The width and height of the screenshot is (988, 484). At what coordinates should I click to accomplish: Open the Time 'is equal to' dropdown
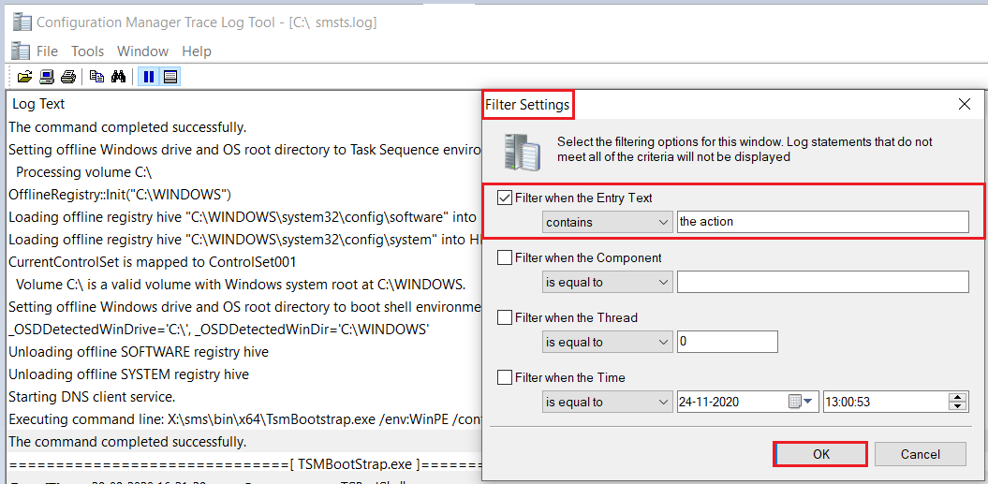coord(608,402)
